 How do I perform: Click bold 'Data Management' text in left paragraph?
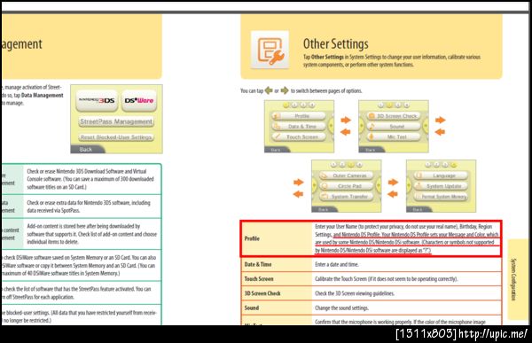point(42,96)
